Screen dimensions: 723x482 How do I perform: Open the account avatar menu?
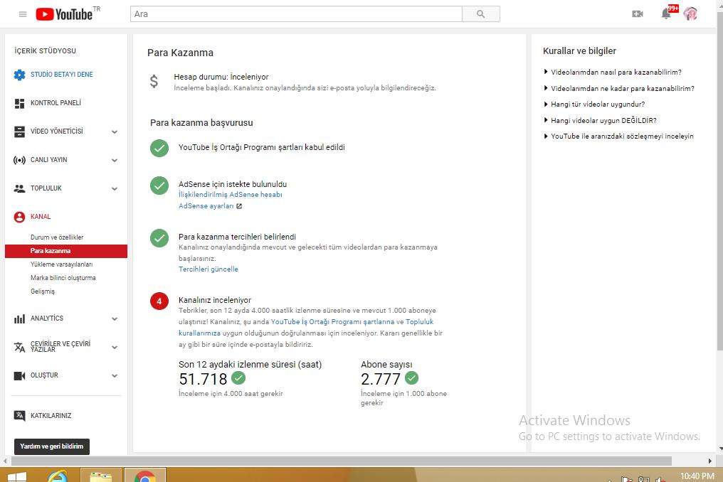tap(690, 14)
